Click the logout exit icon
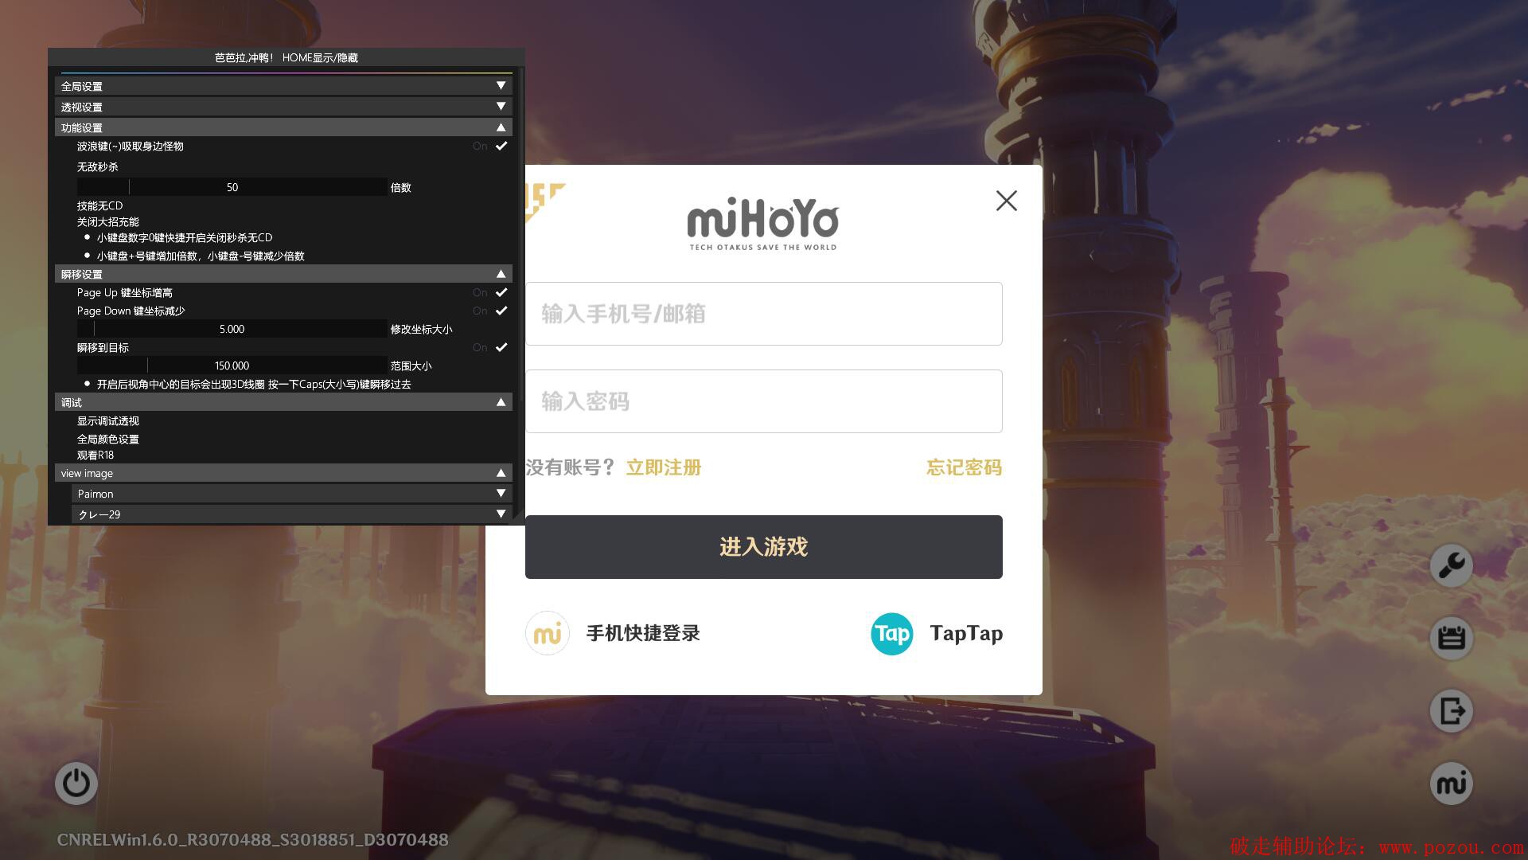The width and height of the screenshot is (1528, 860). [1451, 710]
